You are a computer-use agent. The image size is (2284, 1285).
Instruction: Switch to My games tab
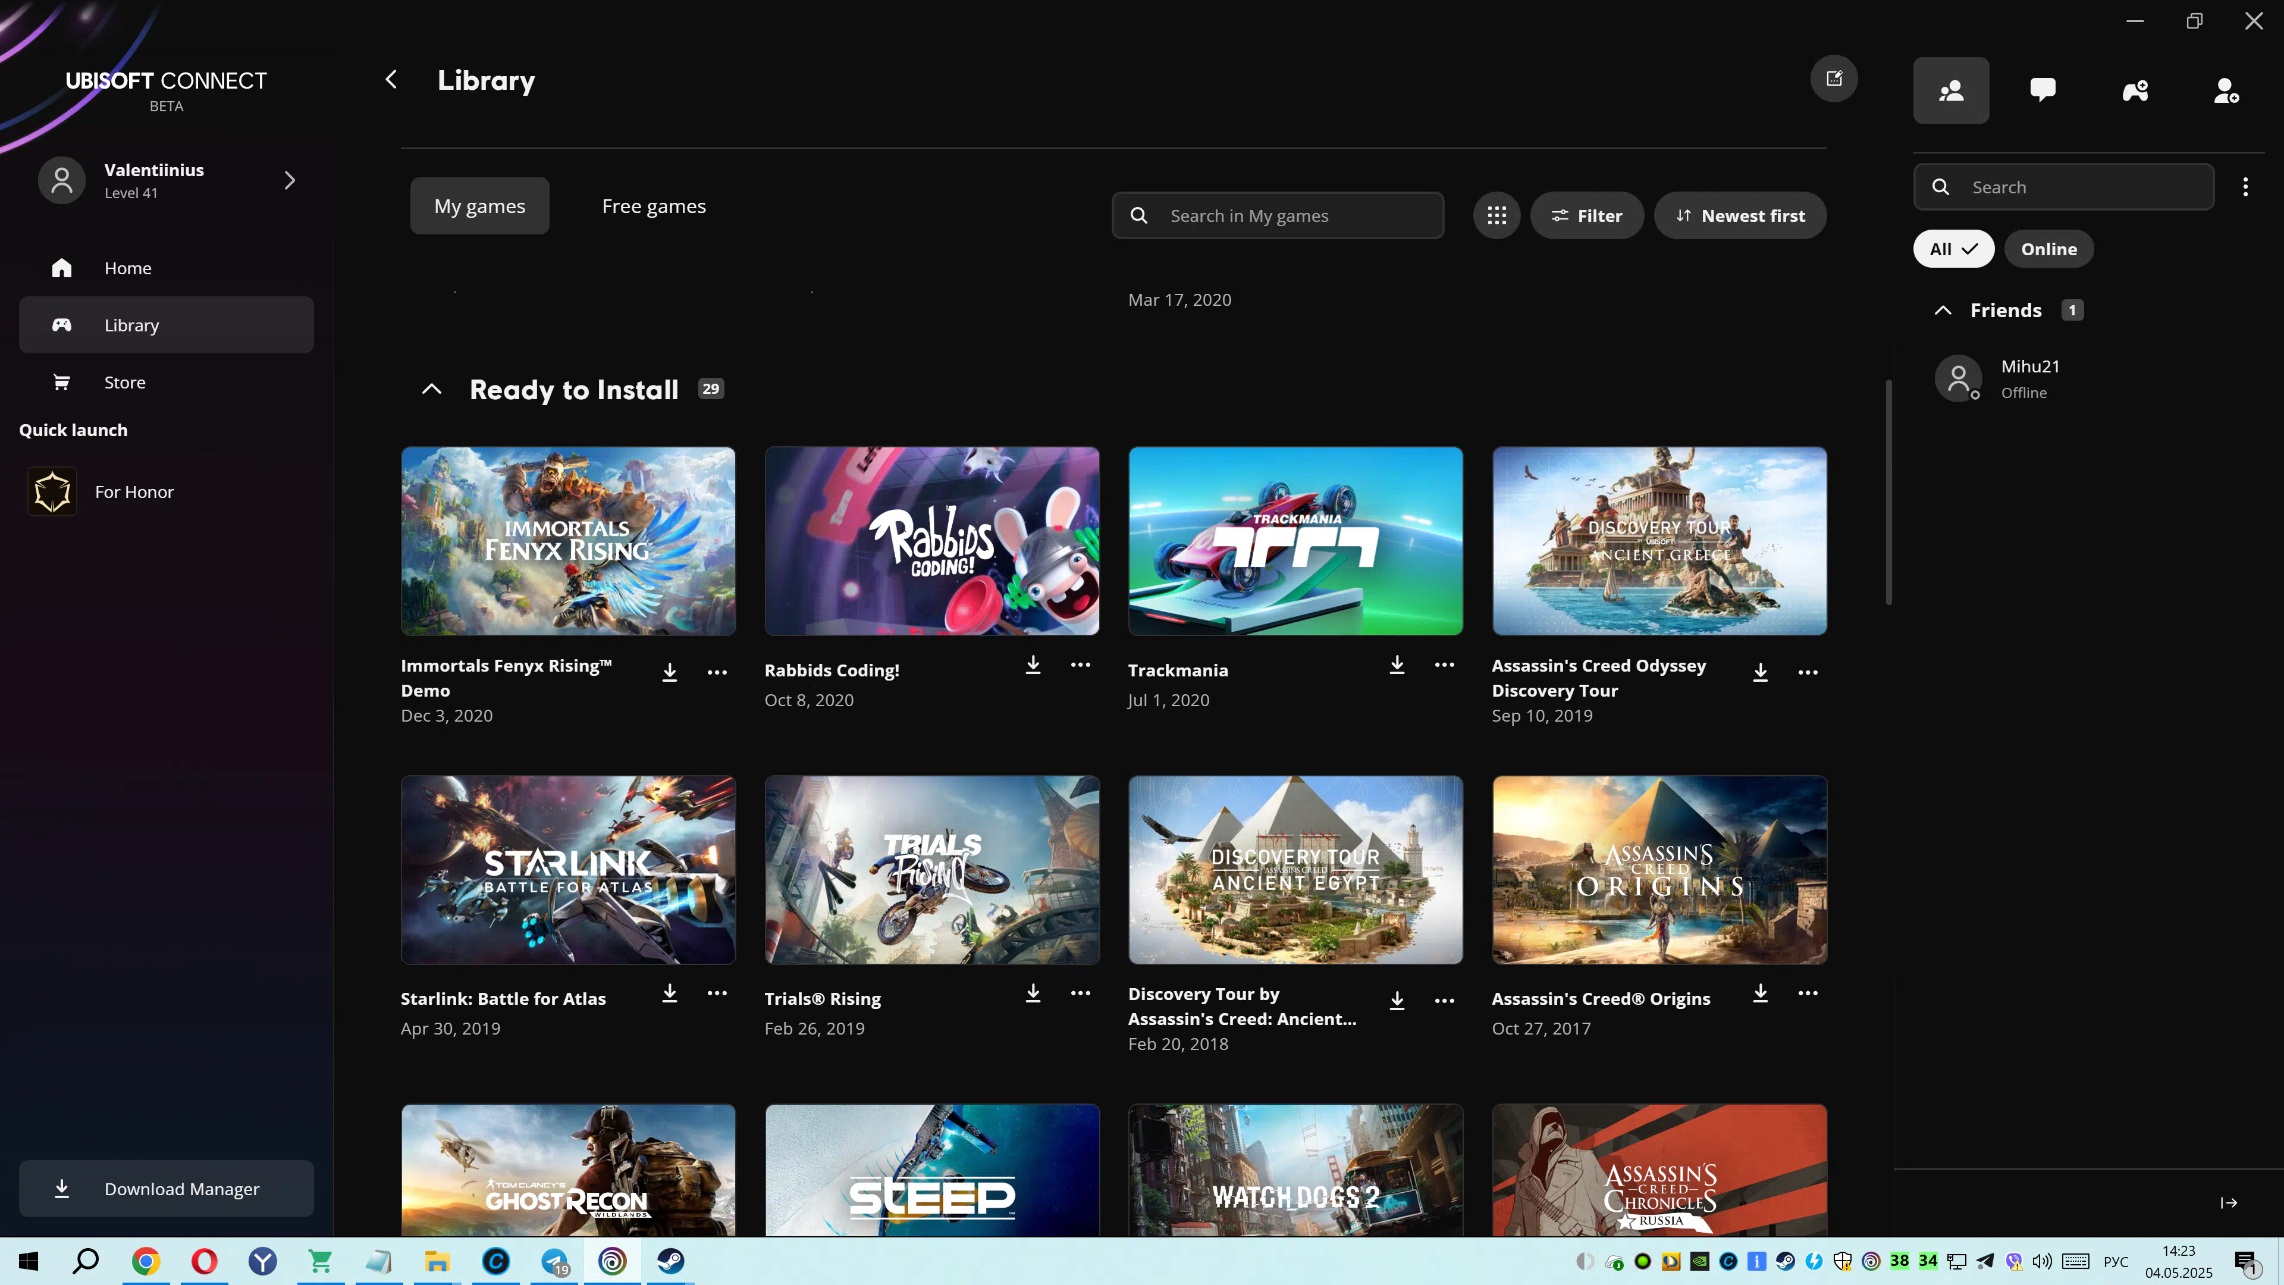click(479, 206)
